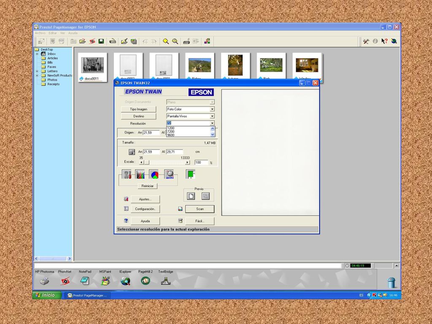
Task: Click the Escala slider thumb
Action: pyautogui.click(x=147, y=162)
